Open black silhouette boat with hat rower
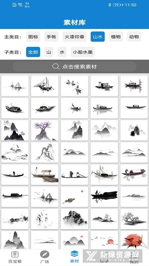Viewport: 149px width, 266px height. point(104,197)
